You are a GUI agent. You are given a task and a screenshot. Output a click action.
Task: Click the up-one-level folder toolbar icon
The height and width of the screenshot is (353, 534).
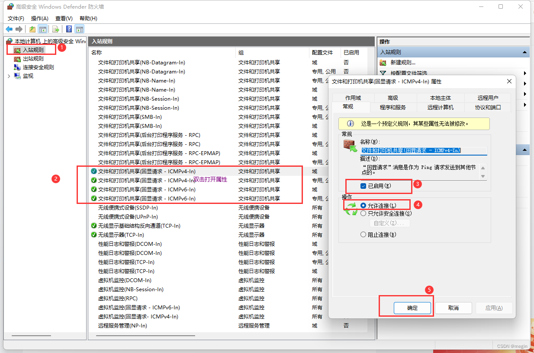pos(32,29)
